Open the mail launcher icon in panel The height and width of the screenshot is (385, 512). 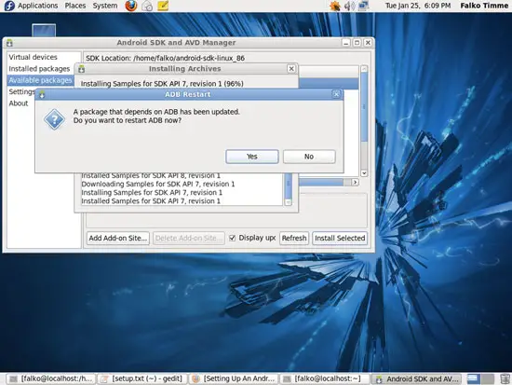147,6
